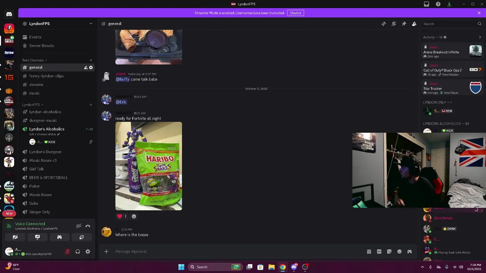The image size is (486, 273).
Task: Collapse the LyndonFPS channel category
Action: click(x=33, y=105)
